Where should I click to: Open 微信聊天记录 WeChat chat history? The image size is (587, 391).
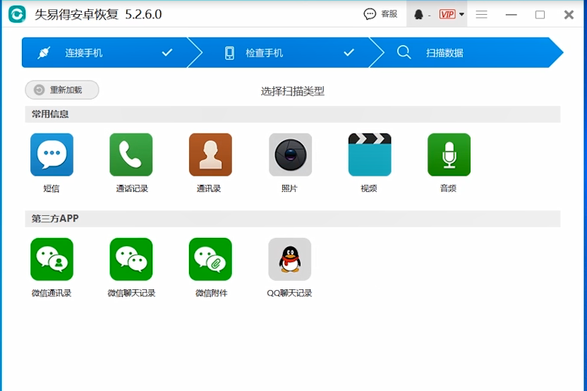[x=131, y=259]
